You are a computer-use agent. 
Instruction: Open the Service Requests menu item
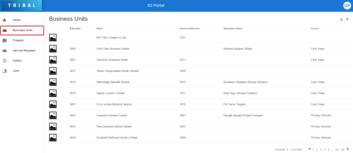pos(24,51)
